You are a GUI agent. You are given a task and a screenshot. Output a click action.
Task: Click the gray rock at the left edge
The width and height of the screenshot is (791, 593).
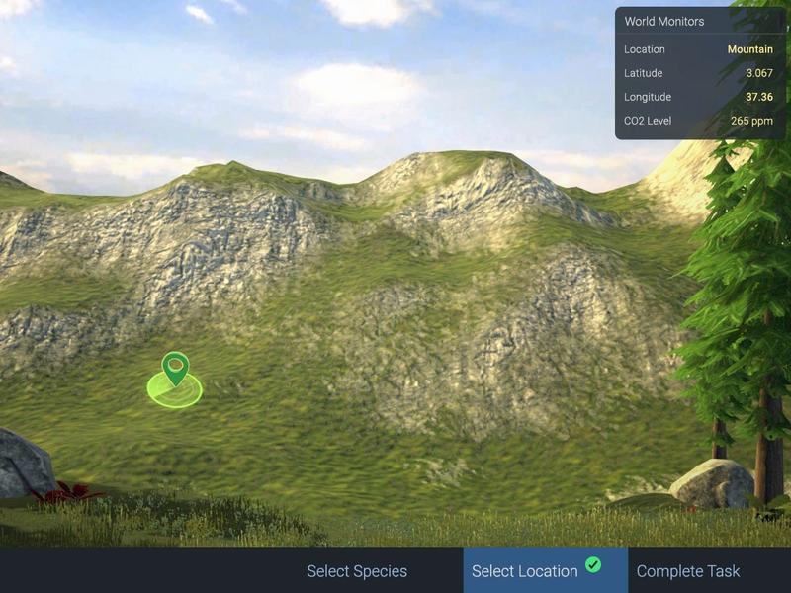[22, 463]
